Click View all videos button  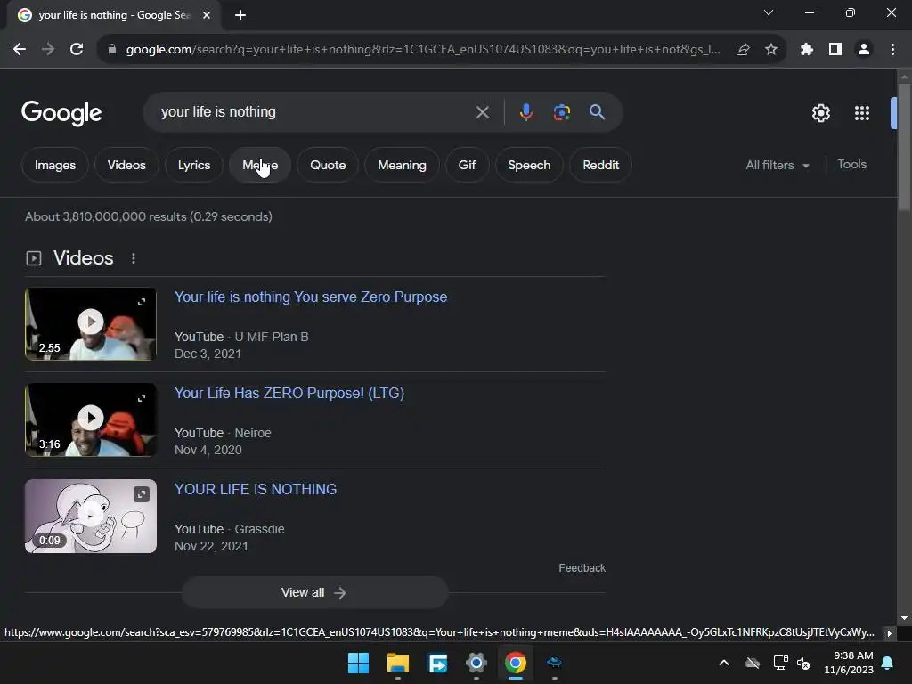(314, 592)
